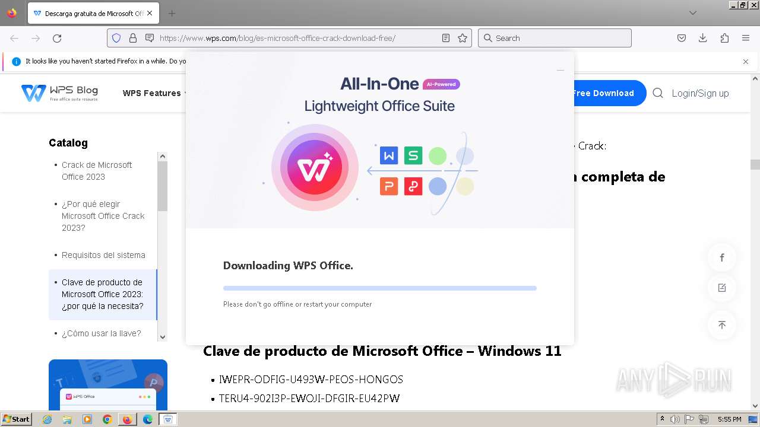Open the Windows Start menu
Viewport: 760px width, 427px height.
[x=16, y=419]
